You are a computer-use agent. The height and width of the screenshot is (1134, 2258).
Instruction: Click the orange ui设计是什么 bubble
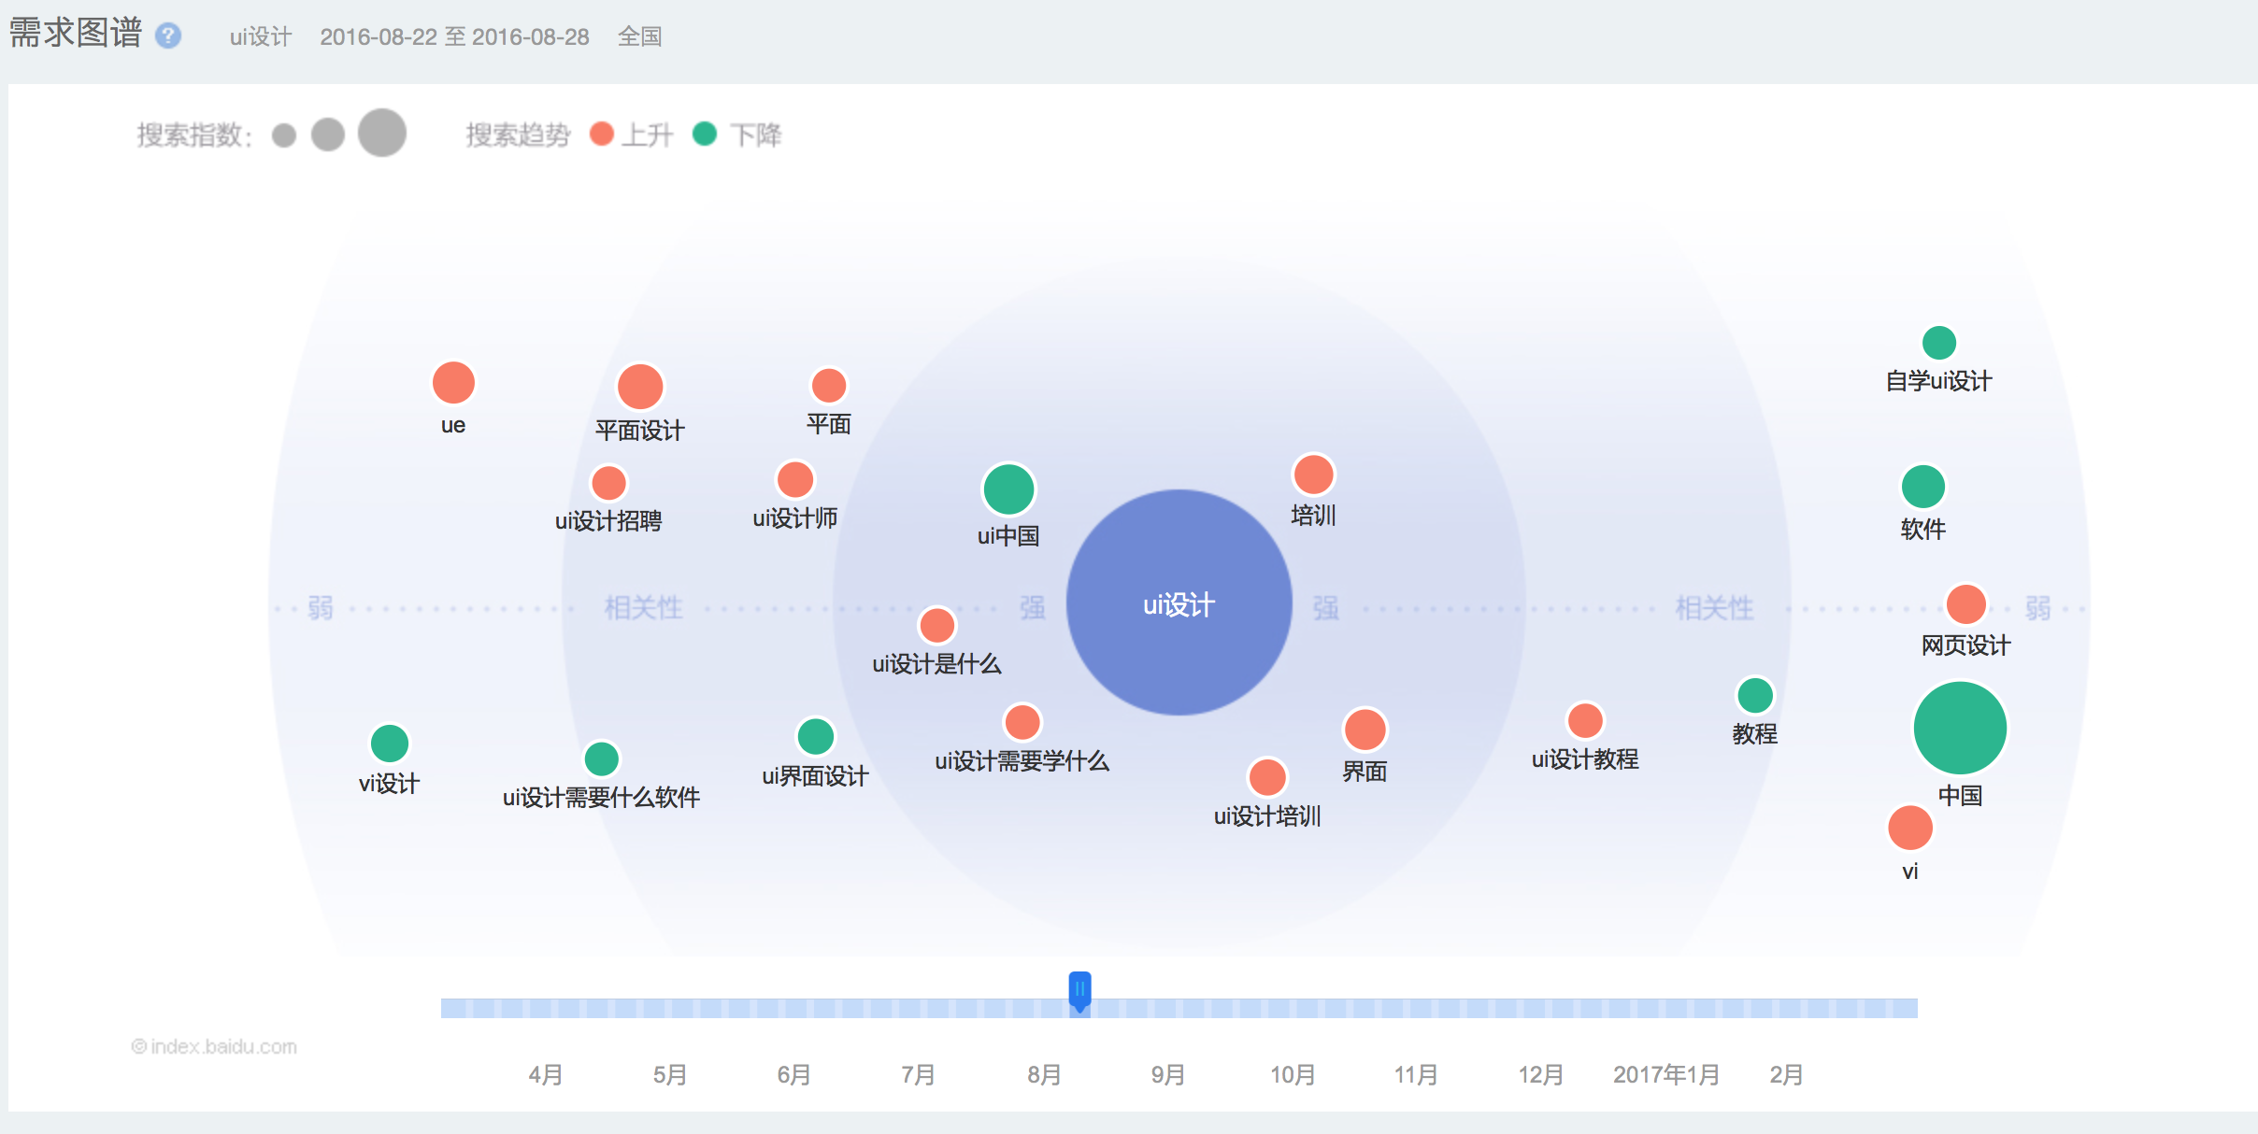[x=936, y=626]
